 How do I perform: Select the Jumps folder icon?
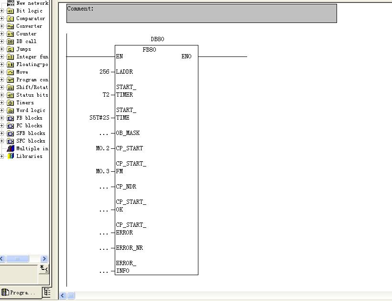tap(10, 49)
